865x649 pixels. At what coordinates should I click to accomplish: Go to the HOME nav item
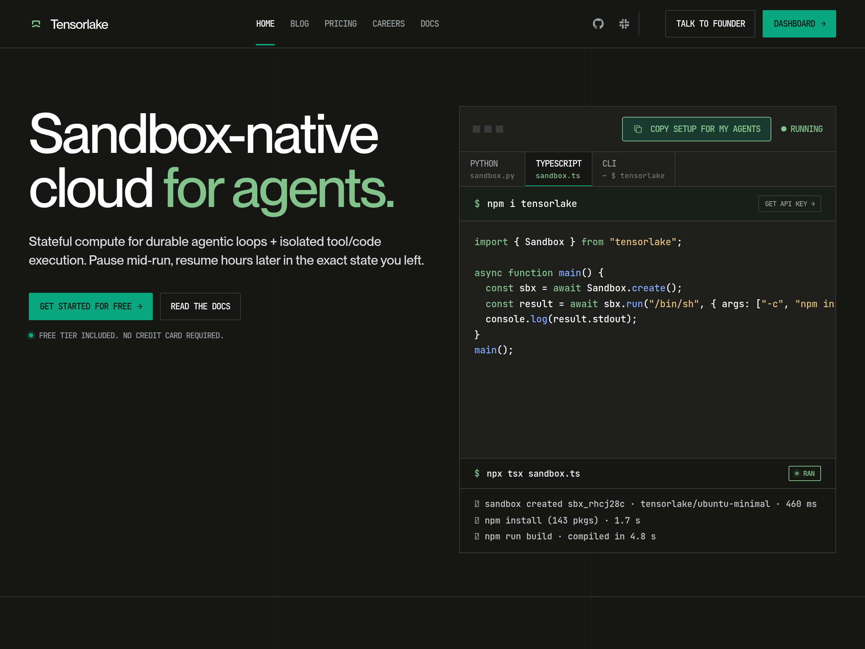coord(265,24)
